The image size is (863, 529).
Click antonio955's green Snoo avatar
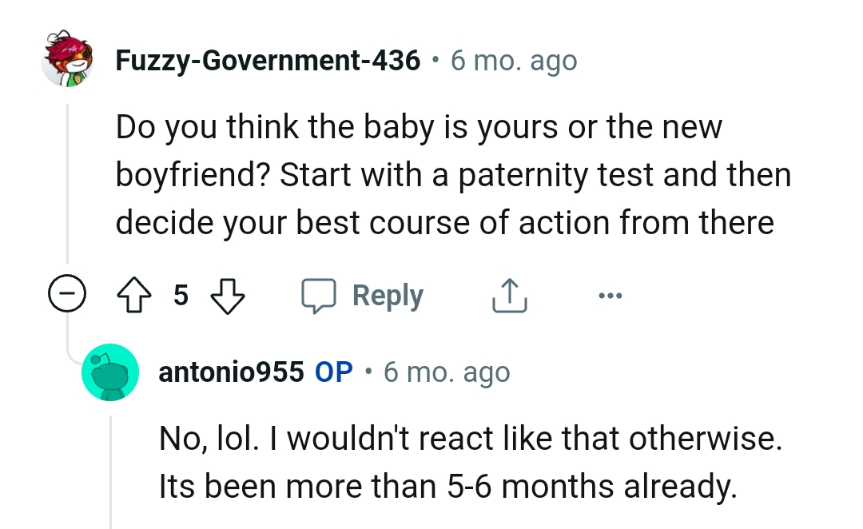pyautogui.click(x=110, y=372)
